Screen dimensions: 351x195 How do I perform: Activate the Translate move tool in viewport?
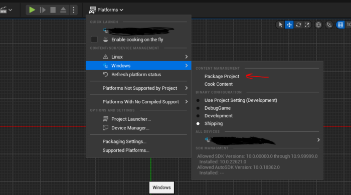[x=289, y=25]
